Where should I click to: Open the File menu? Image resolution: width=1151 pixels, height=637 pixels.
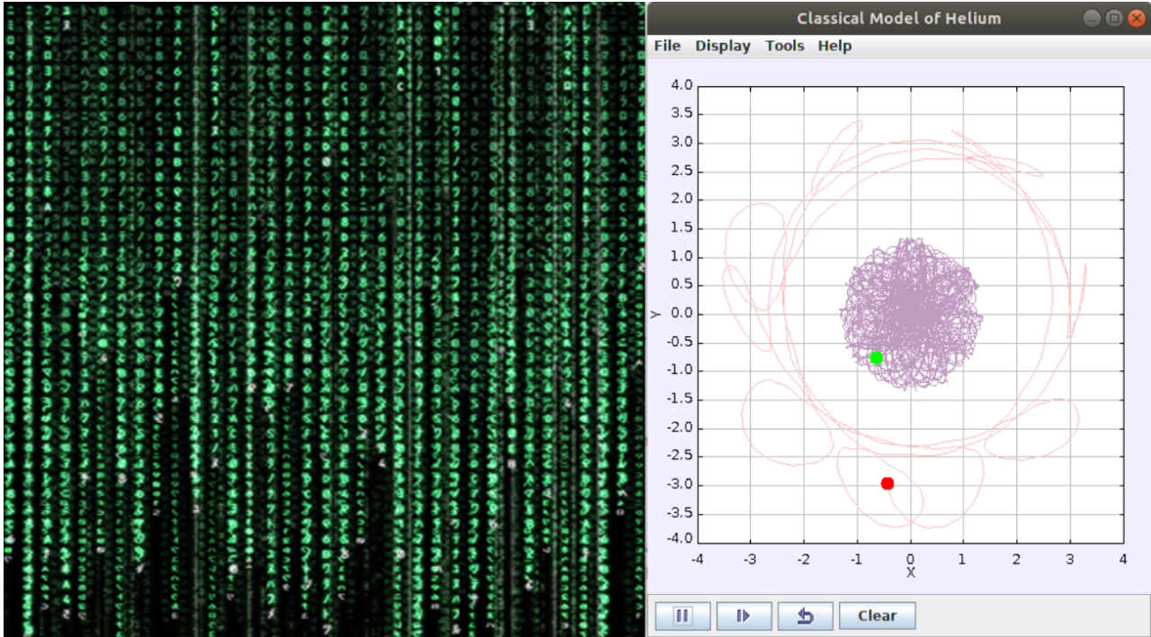[x=667, y=46]
